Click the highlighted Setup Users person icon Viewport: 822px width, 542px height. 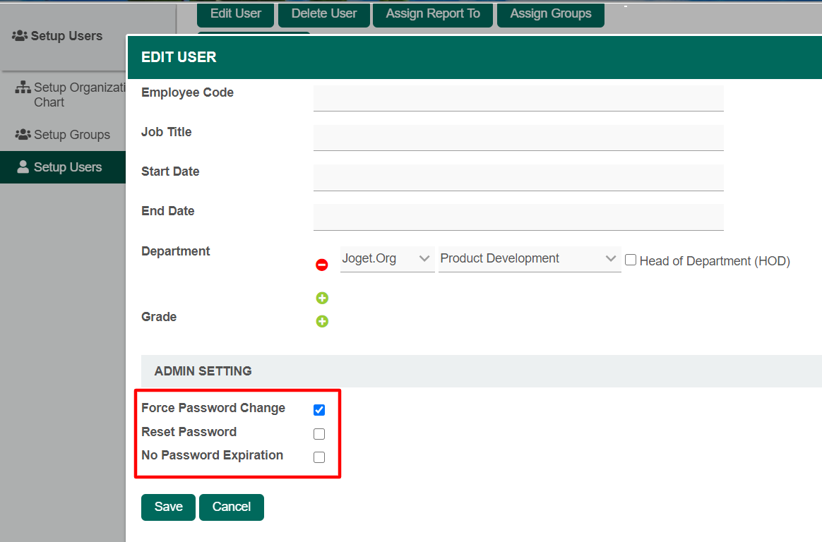(x=23, y=167)
